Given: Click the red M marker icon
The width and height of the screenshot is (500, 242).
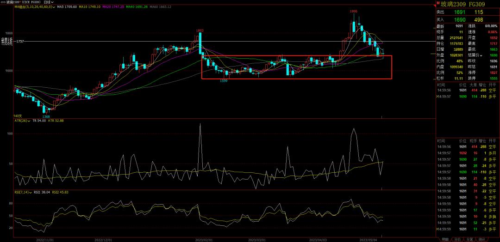Looking at the screenshot, I should point(438,3).
